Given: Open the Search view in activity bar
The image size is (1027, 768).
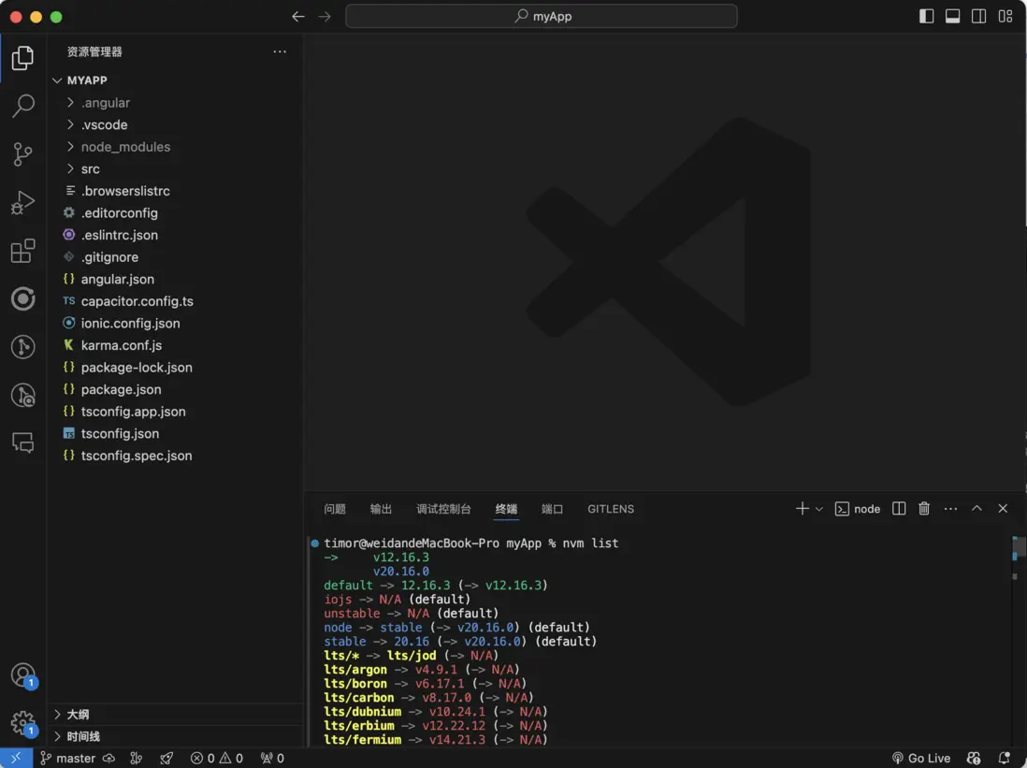Looking at the screenshot, I should [22, 106].
